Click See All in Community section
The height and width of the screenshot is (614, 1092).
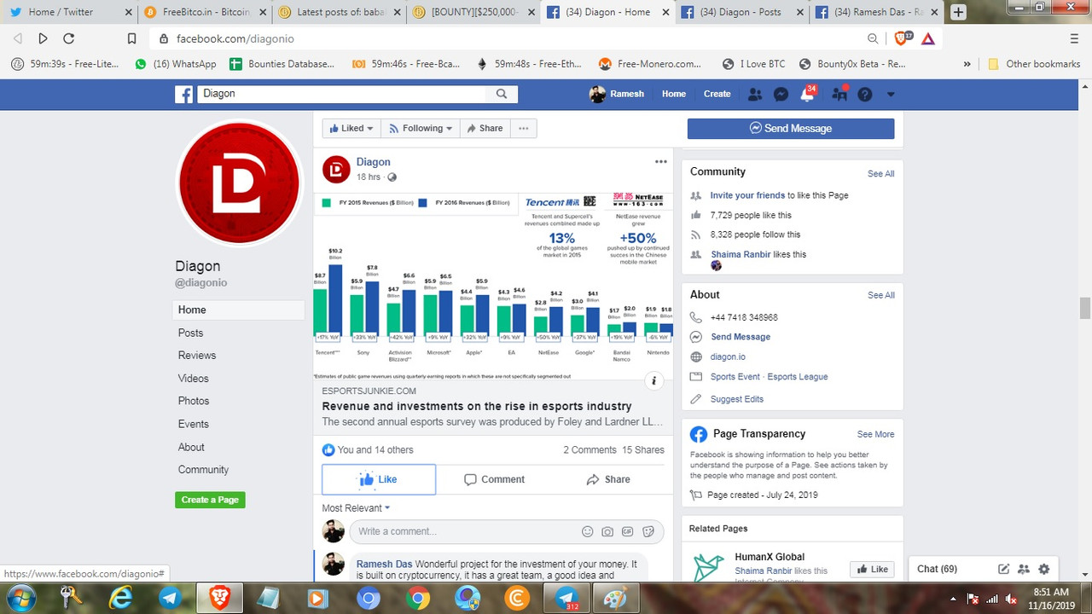point(881,173)
